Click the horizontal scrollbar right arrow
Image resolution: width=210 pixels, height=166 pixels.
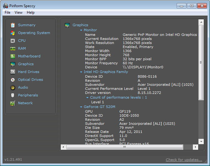[x=196, y=147]
